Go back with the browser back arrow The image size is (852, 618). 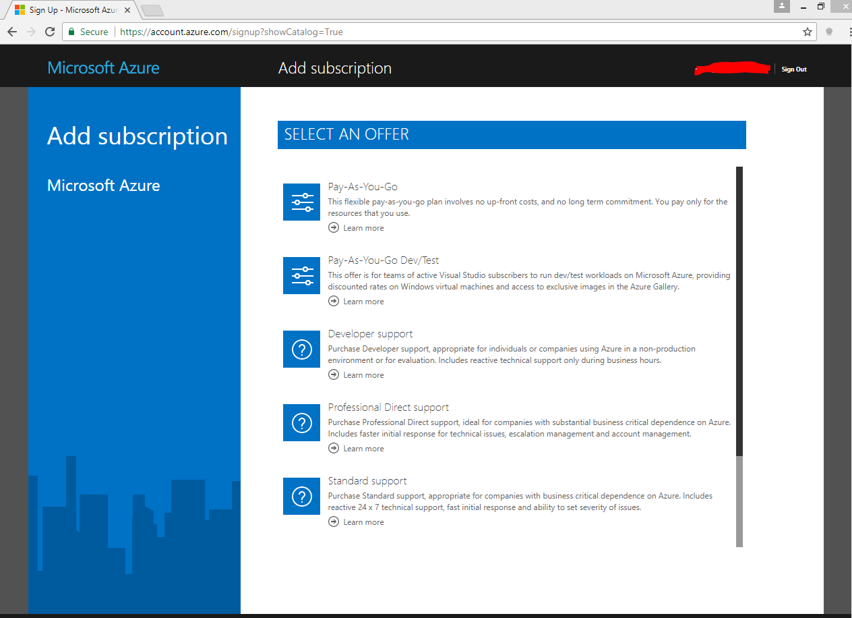point(12,32)
